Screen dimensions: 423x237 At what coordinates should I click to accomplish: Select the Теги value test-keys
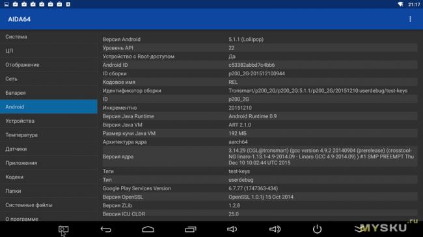click(239, 171)
